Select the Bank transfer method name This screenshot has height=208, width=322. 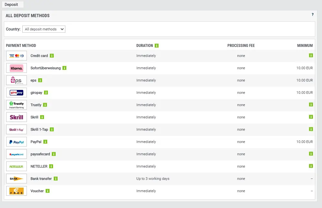pos(41,179)
